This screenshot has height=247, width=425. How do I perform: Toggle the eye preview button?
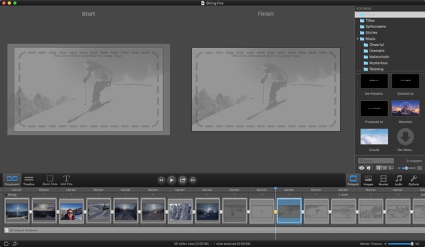click(x=361, y=168)
